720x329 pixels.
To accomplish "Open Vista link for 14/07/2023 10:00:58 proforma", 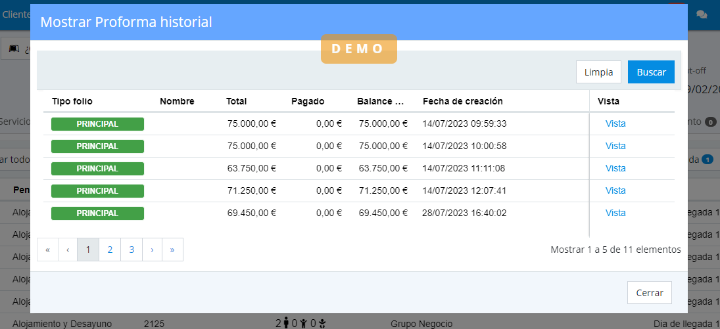I will 615,146.
